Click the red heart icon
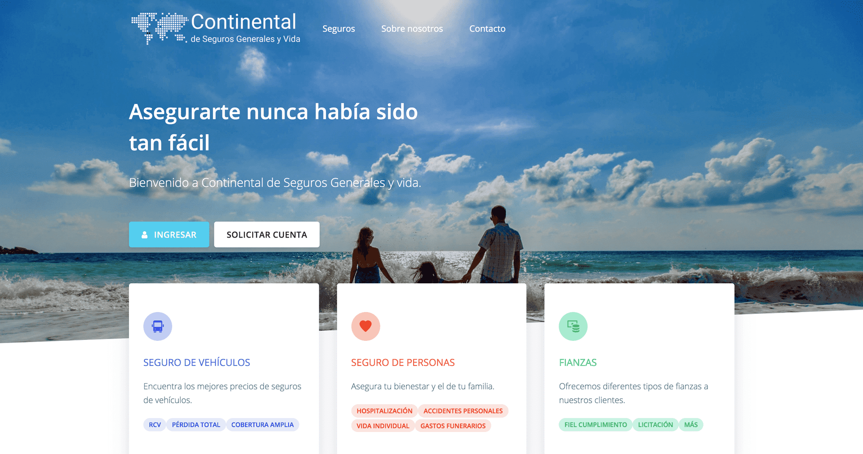The height and width of the screenshot is (454, 863). click(x=365, y=326)
